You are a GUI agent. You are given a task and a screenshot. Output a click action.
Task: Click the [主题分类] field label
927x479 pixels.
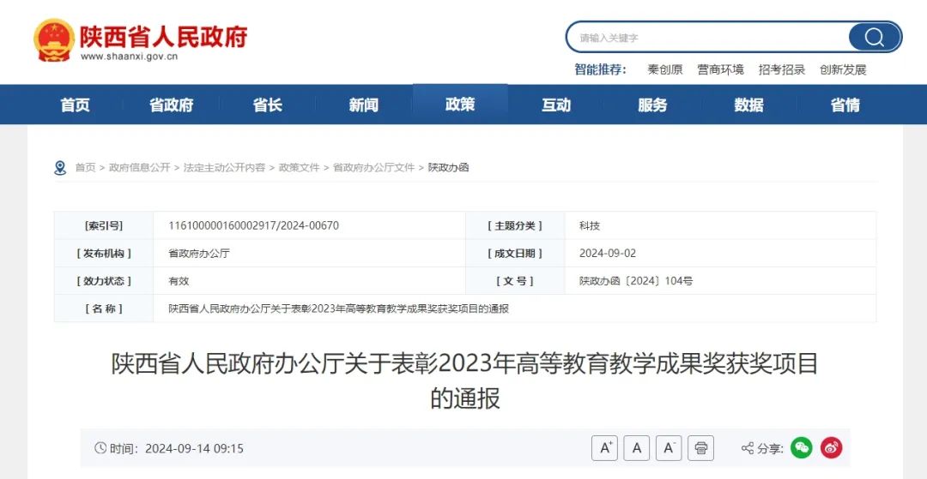514,225
